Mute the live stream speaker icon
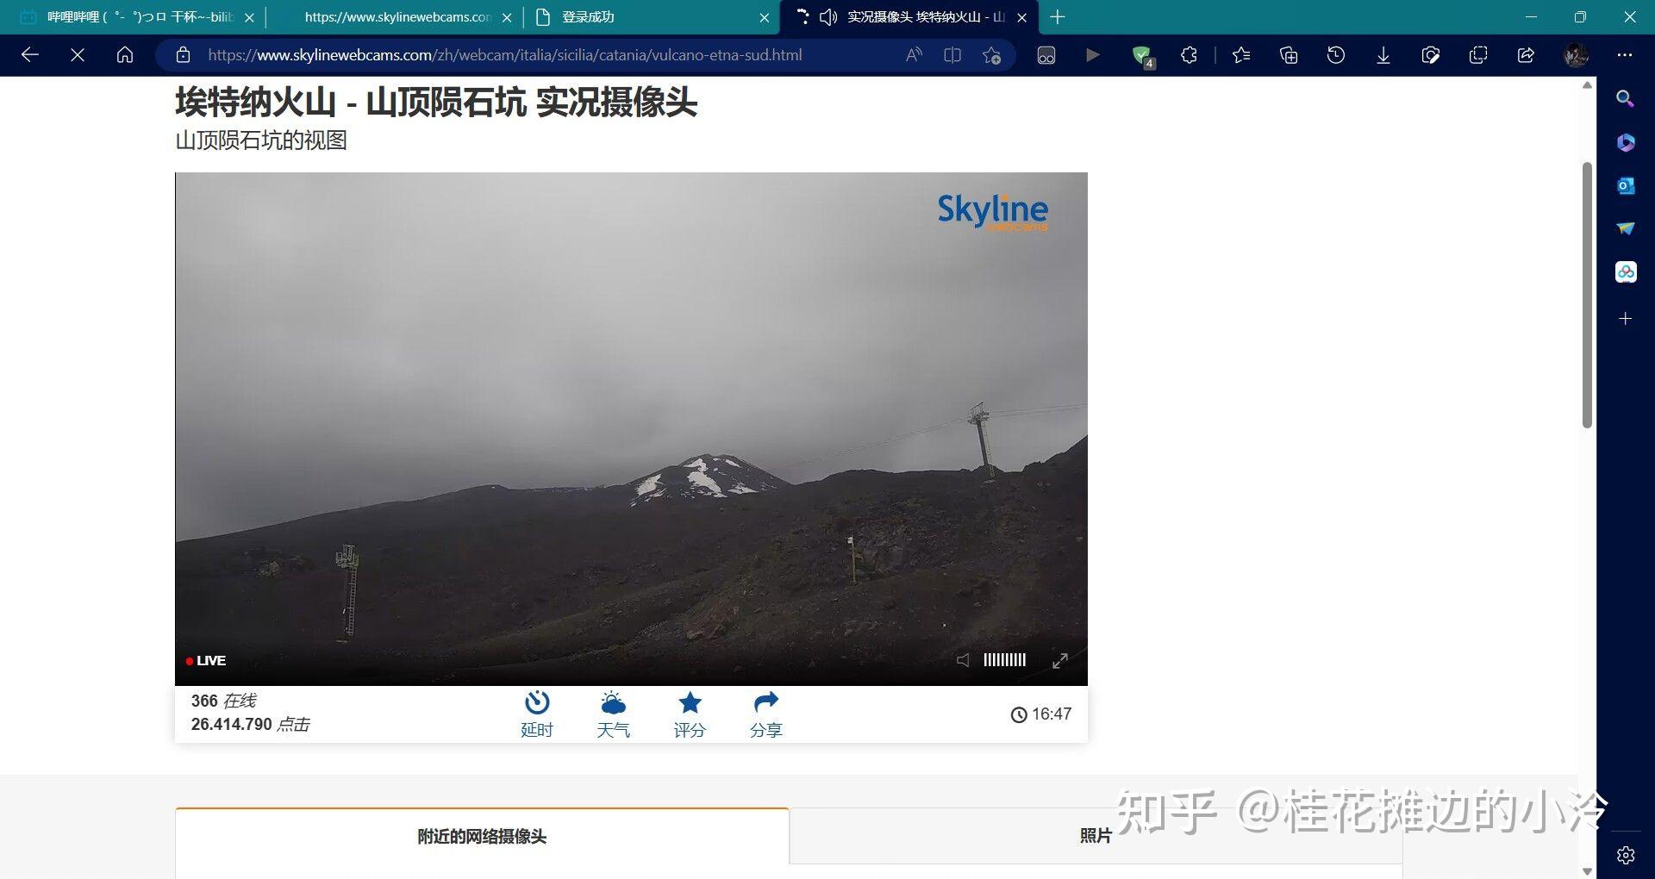 coord(963,660)
